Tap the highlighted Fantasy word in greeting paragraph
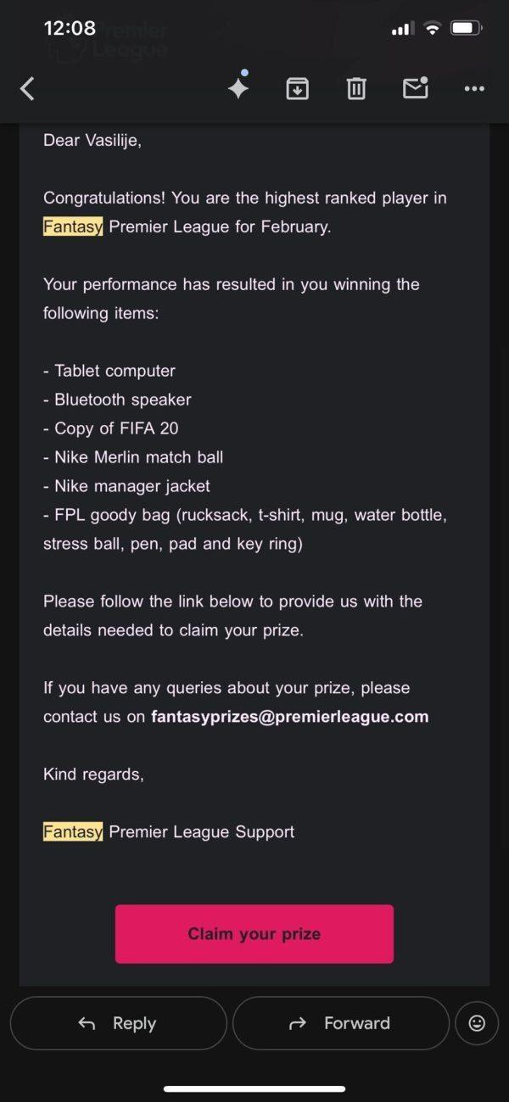 coord(73,227)
